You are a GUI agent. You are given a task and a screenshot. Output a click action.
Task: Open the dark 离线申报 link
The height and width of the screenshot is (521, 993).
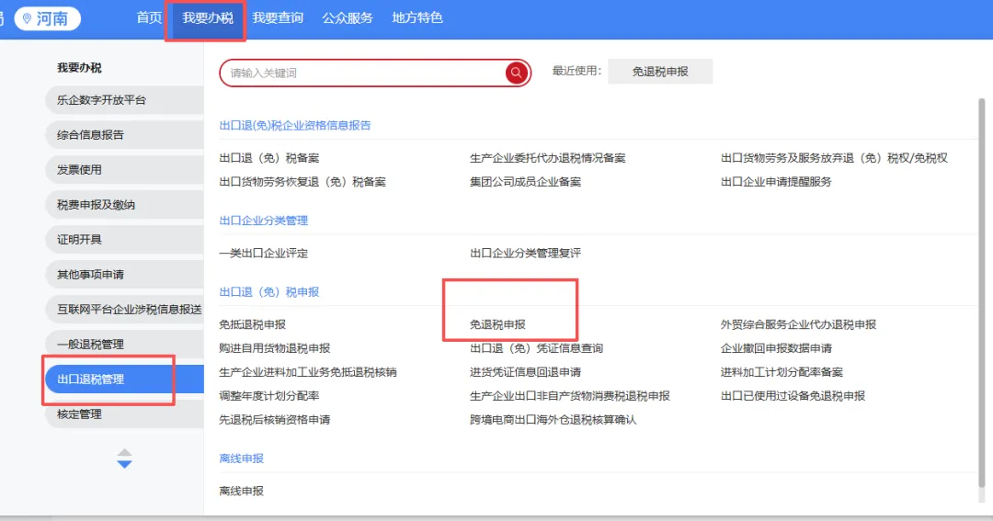tap(241, 492)
